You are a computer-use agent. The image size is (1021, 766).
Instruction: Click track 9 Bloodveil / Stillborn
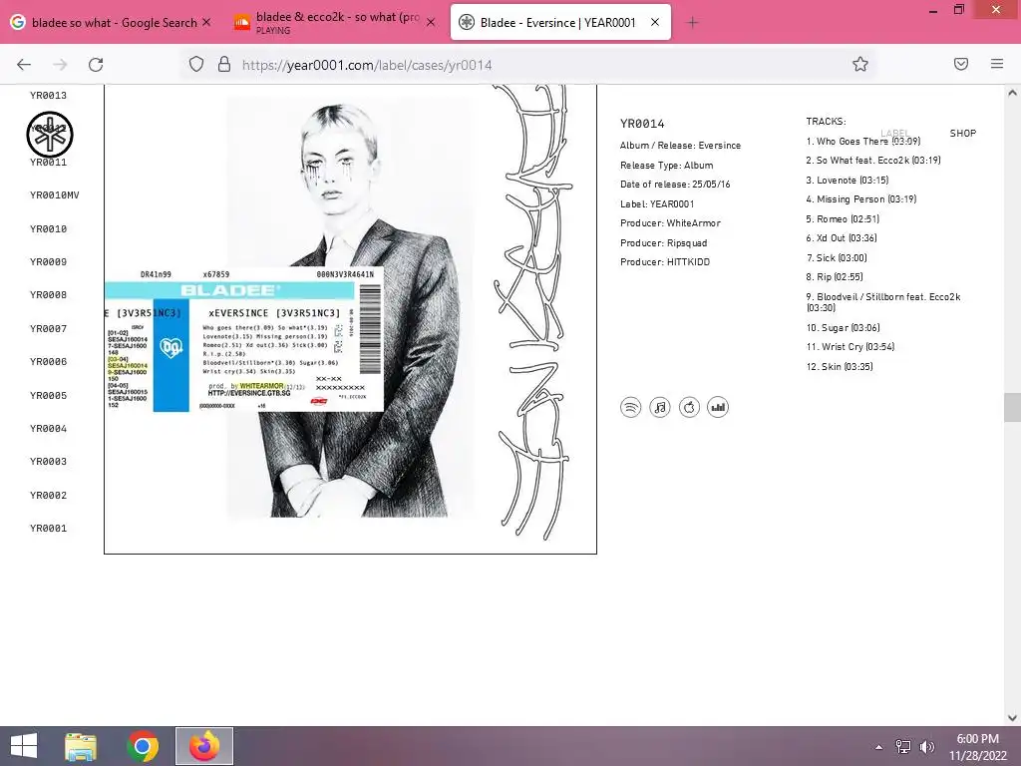(x=883, y=302)
